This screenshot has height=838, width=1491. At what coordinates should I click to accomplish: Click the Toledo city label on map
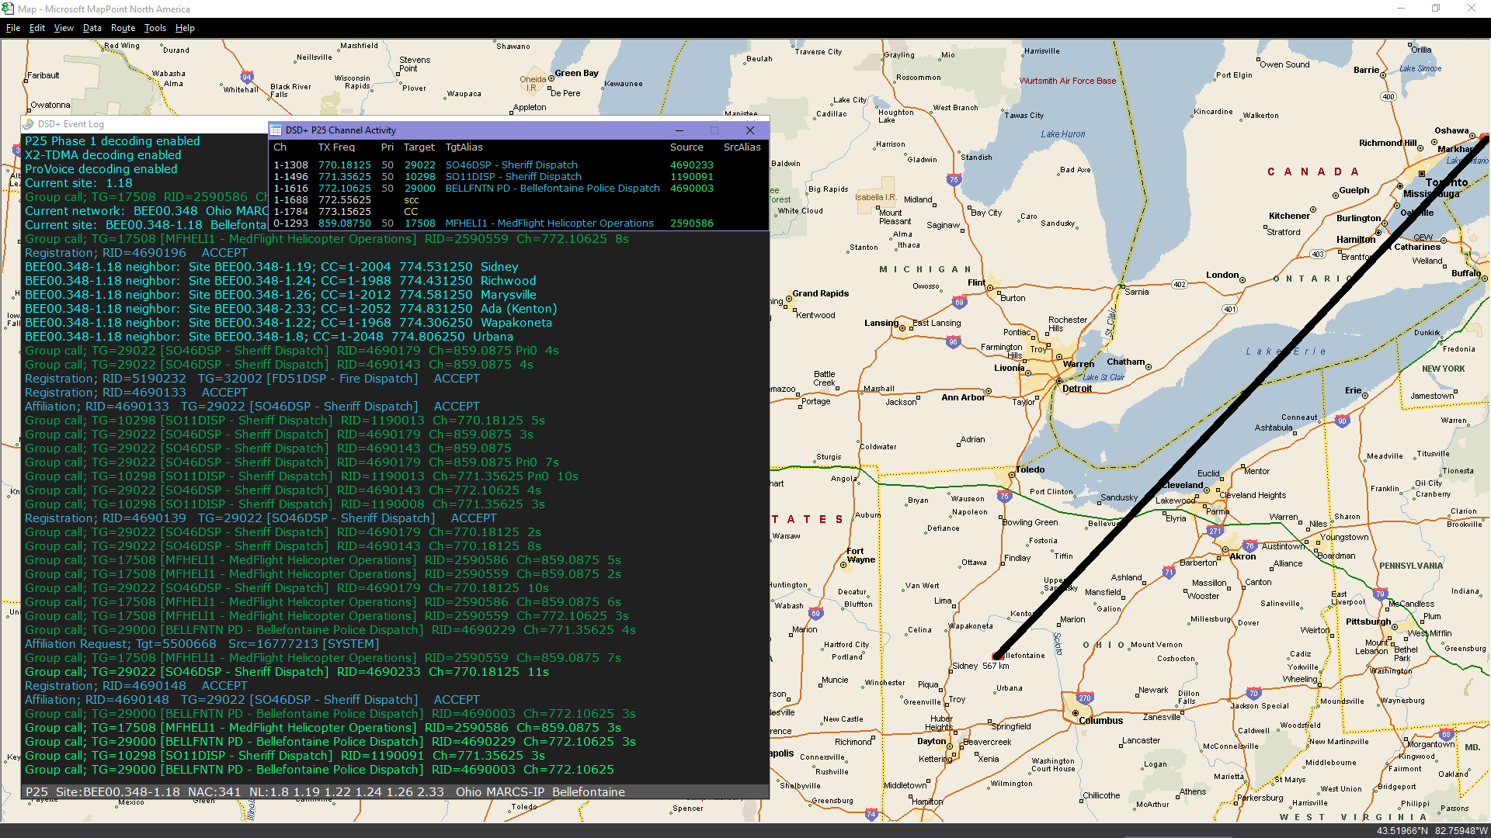[1030, 470]
